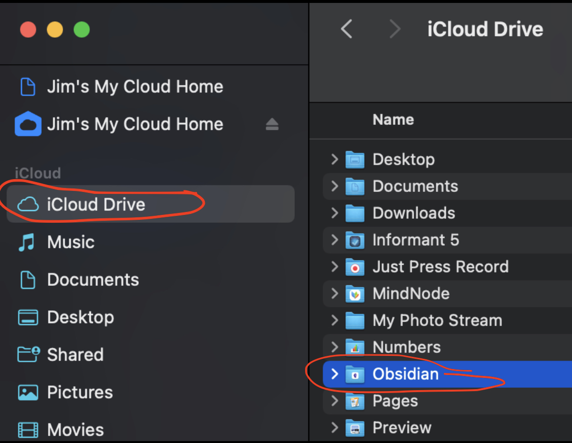Select the Preview folder name

[x=402, y=428]
